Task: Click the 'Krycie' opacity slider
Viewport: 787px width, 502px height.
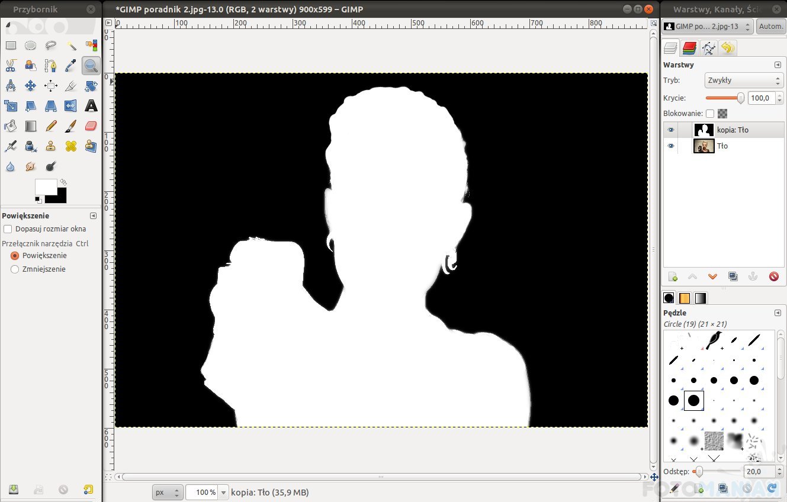Action: coord(724,98)
